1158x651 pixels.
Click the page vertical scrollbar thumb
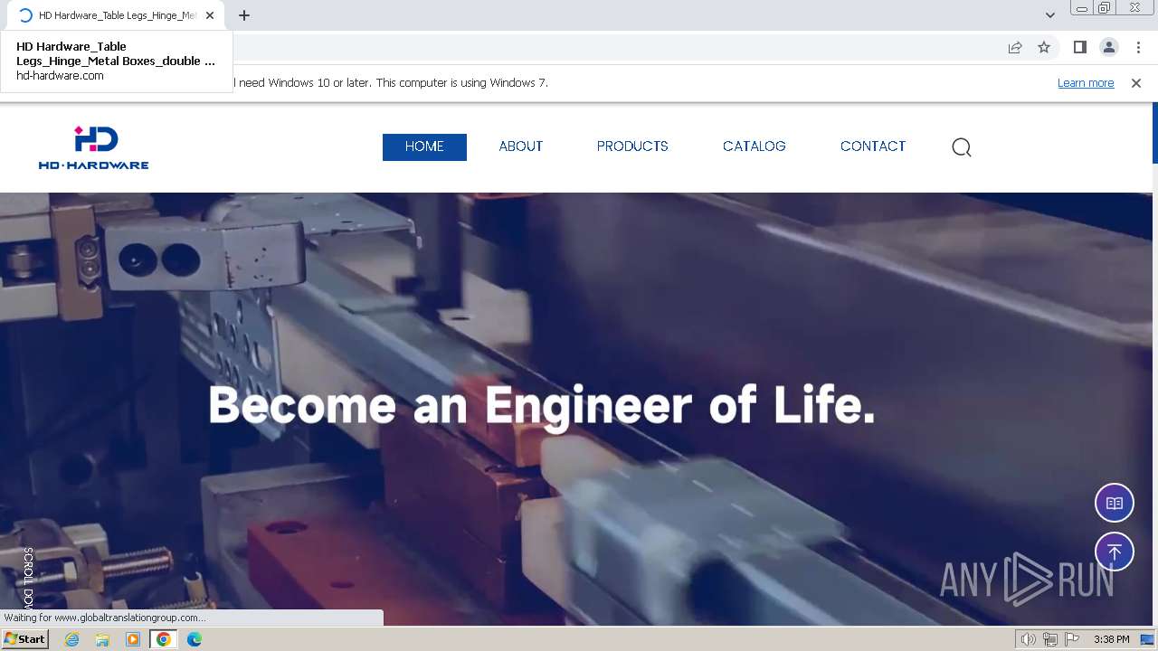(x=1155, y=134)
